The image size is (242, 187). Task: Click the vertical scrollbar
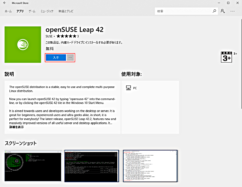(241, 64)
